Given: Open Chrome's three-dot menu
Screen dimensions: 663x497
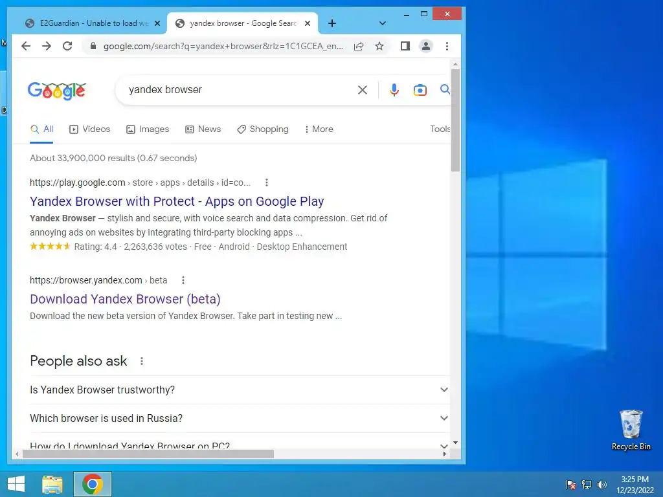Looking at the screenshot, I should point(447,46).
